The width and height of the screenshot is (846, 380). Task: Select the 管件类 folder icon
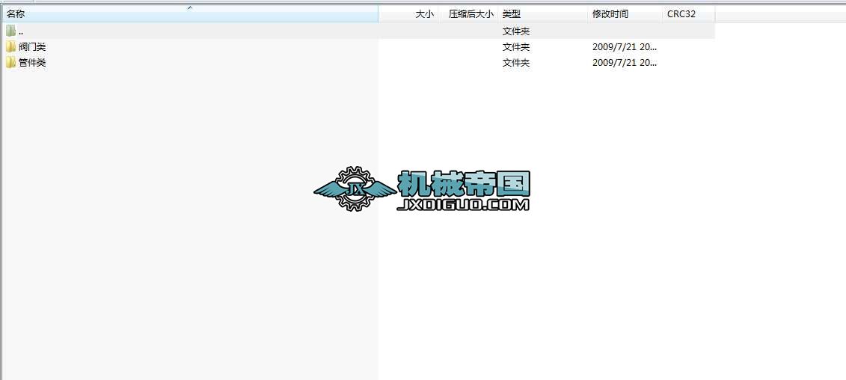pos(10,62)
